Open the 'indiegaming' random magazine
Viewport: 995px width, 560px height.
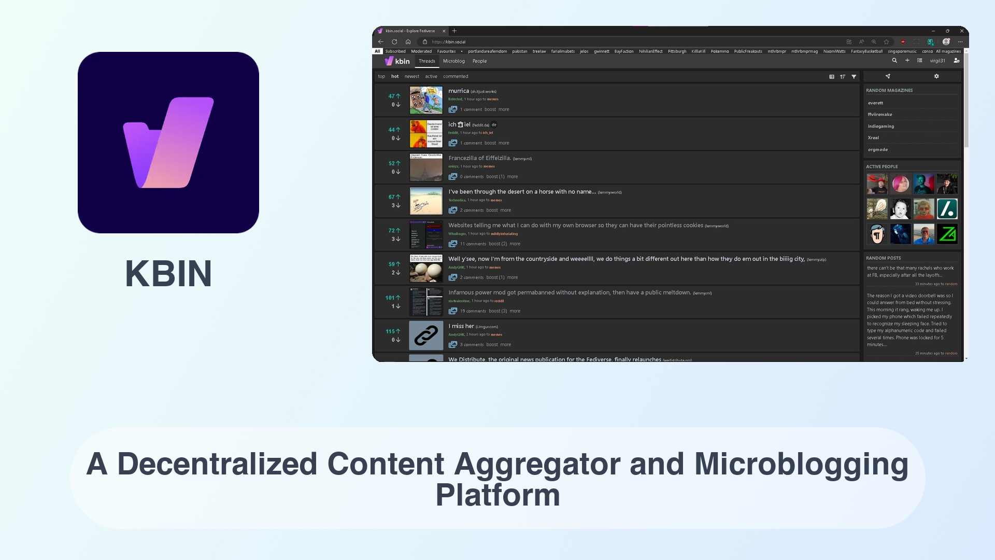[881, 126]
